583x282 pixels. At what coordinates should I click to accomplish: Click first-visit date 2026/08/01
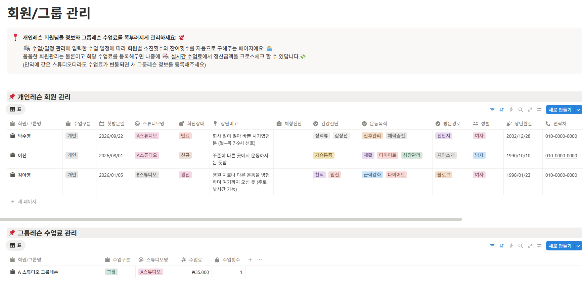[111, 156]
